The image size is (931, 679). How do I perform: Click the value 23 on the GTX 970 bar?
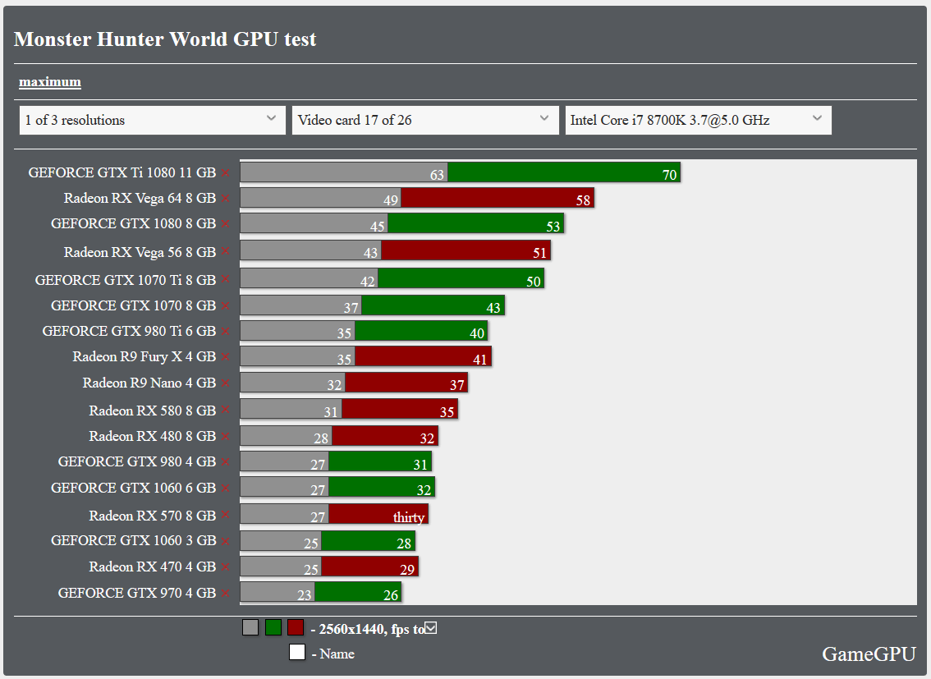[x=305, y=595]
